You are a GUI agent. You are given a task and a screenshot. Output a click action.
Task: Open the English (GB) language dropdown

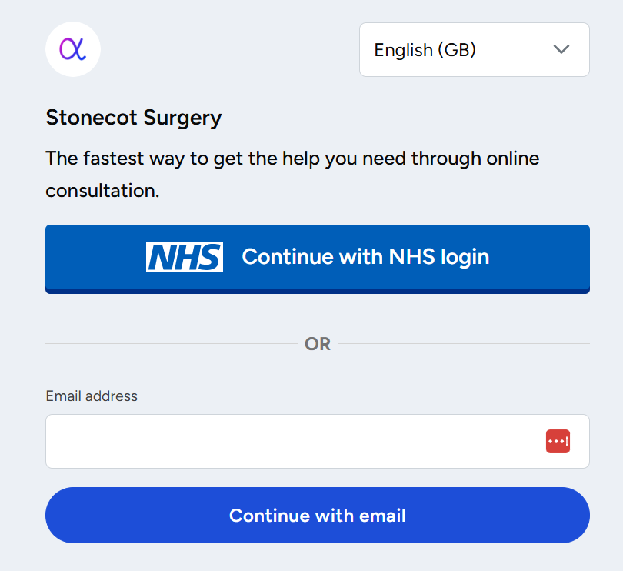[474, 50]
